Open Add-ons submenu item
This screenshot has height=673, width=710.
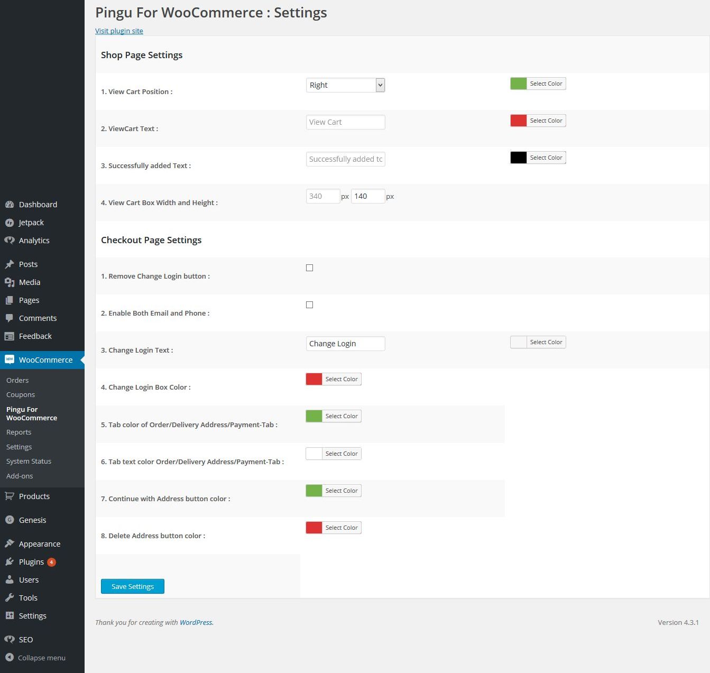point(20,476)
